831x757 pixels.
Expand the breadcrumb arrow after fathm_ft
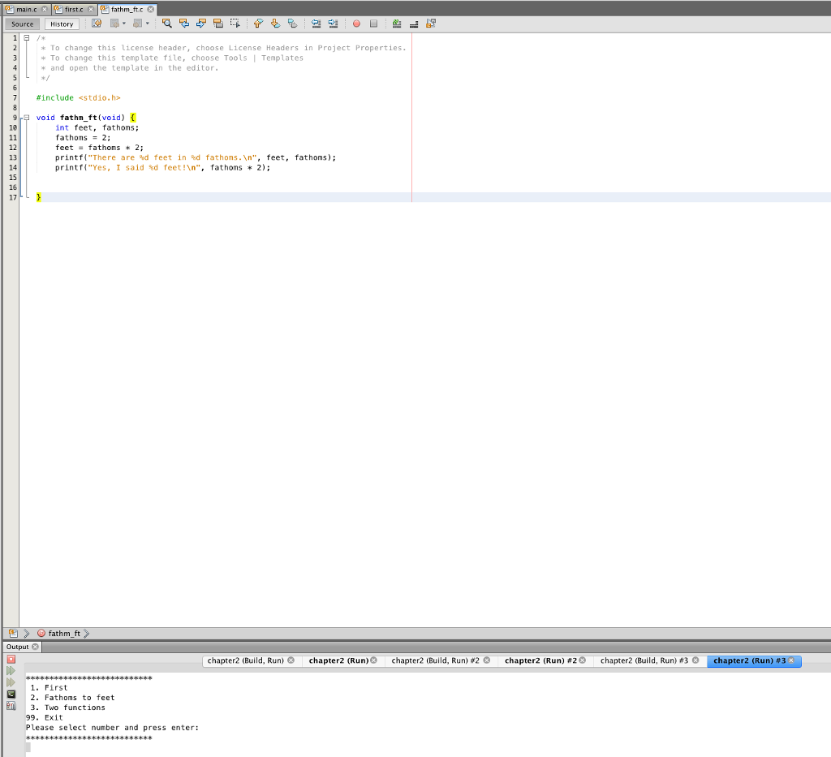point(86,634)
